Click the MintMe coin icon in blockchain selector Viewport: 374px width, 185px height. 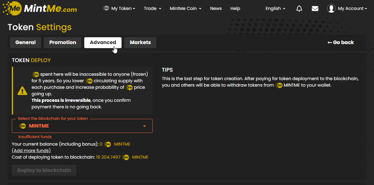22,126
